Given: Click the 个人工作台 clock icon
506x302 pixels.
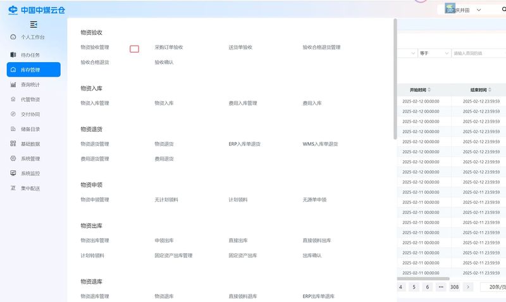Looking at the screenshot, I should point(13,37).
